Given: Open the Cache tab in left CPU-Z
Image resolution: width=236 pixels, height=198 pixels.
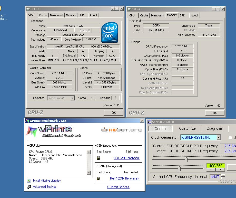Looking at the screenshot, I should pos(43,15).
